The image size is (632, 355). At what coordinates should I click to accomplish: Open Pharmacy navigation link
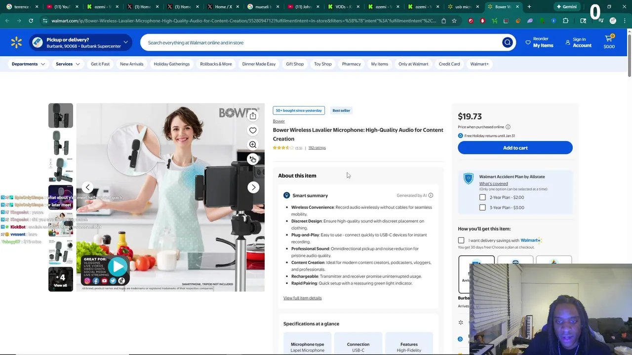(352, 64)
